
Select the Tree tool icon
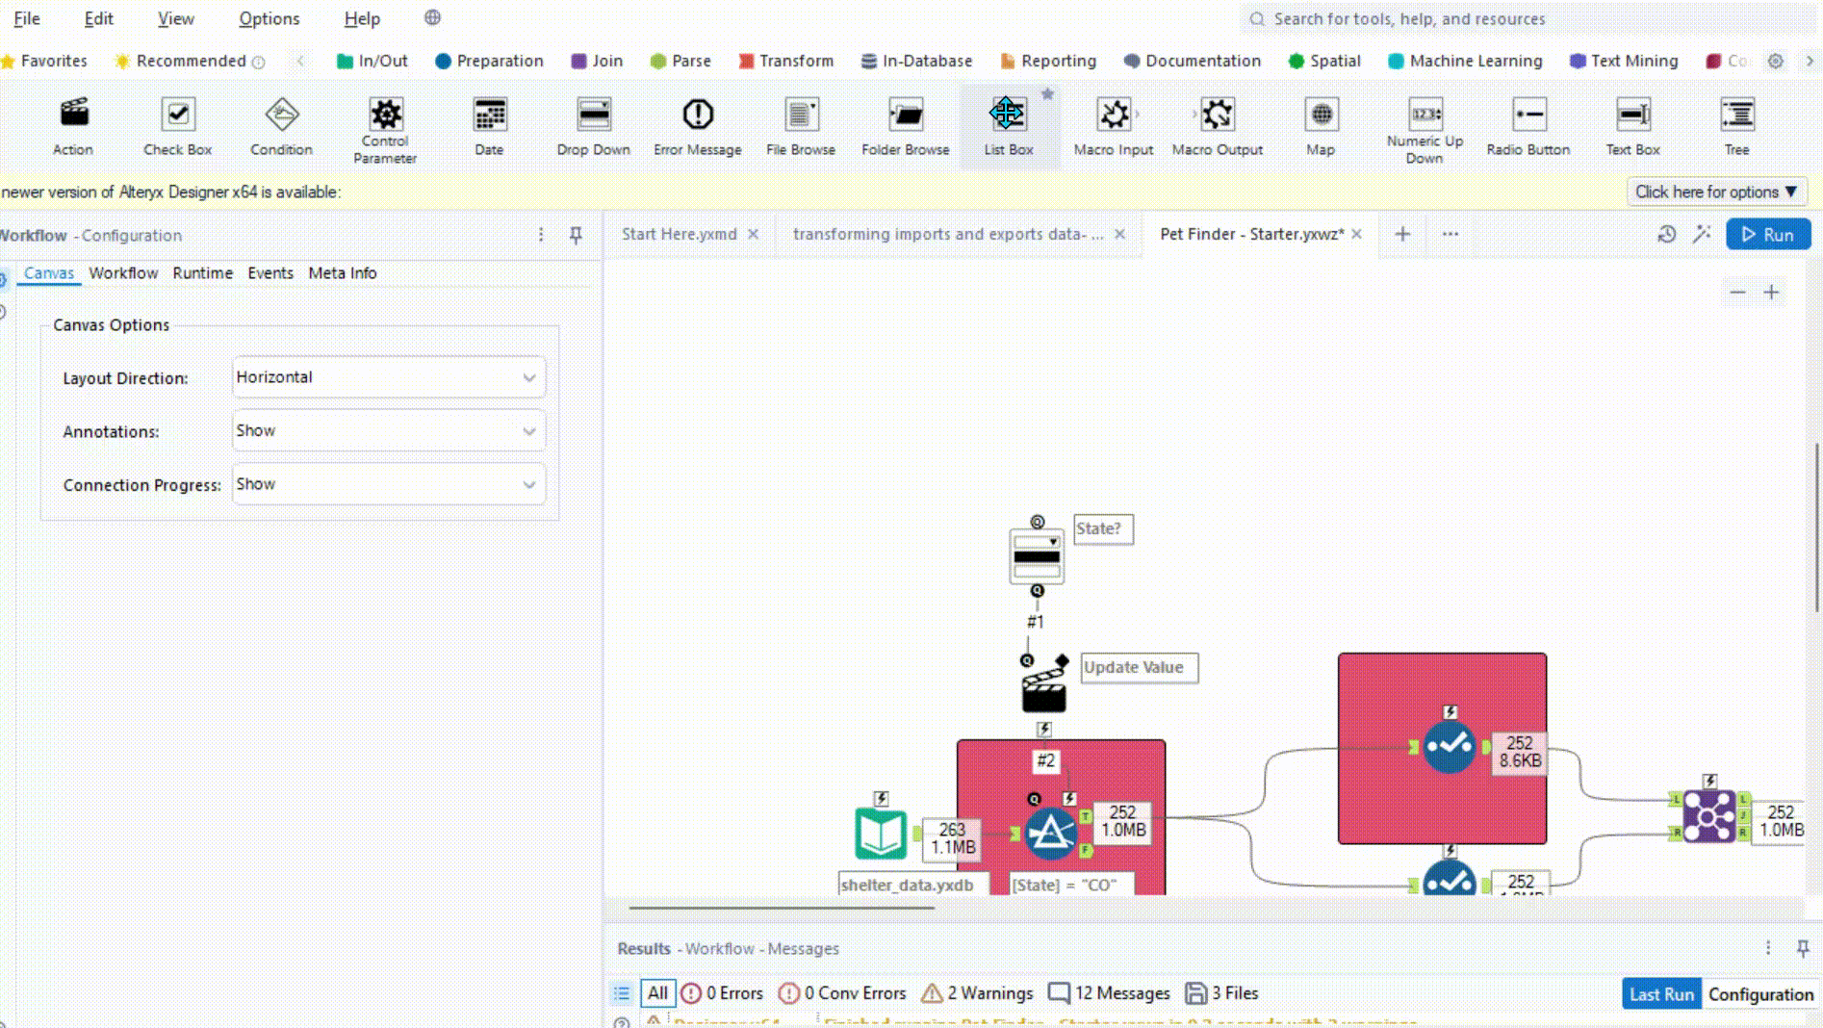1737,114
